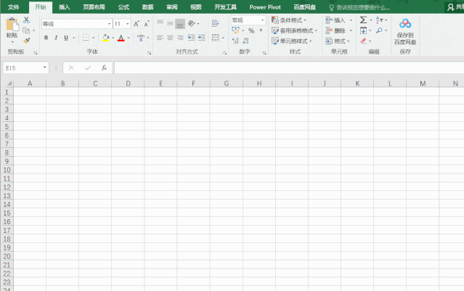
Task: Decrease font size with small A
Action: [x=147, y=24]
